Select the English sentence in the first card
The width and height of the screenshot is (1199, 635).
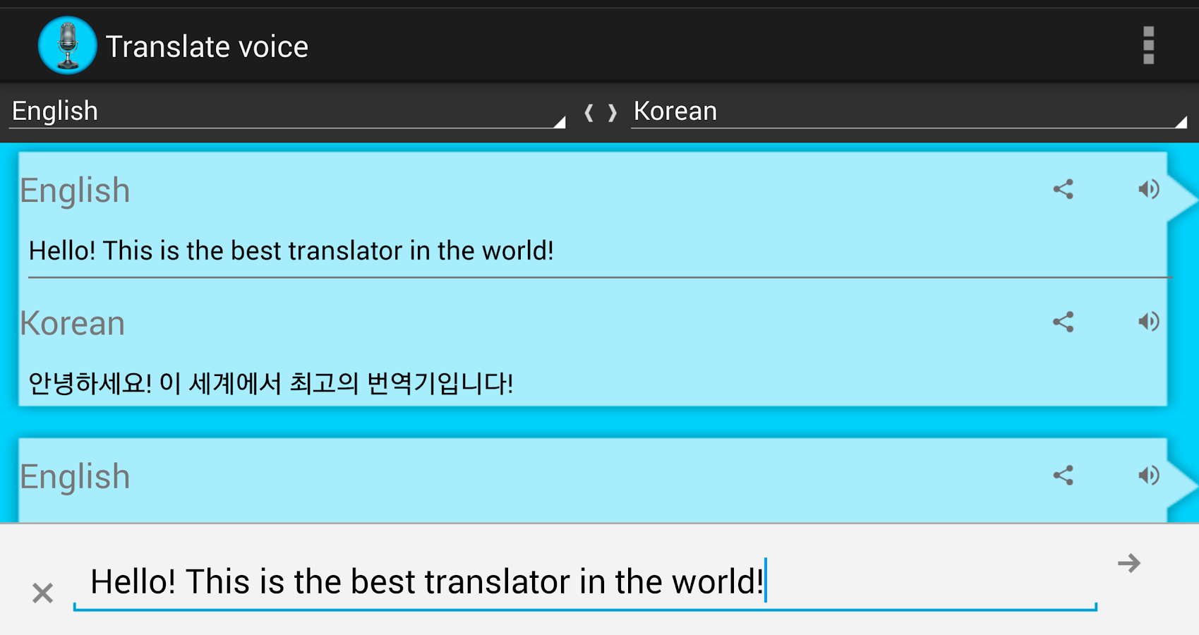(291, 250)
